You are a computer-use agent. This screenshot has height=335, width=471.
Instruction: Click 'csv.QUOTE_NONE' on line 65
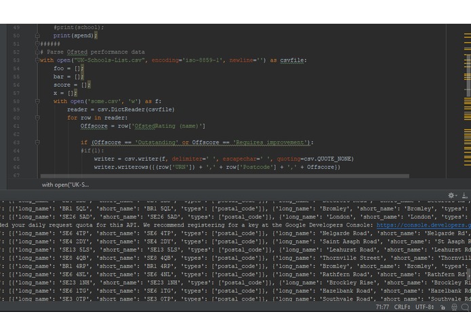pos(327,159)
